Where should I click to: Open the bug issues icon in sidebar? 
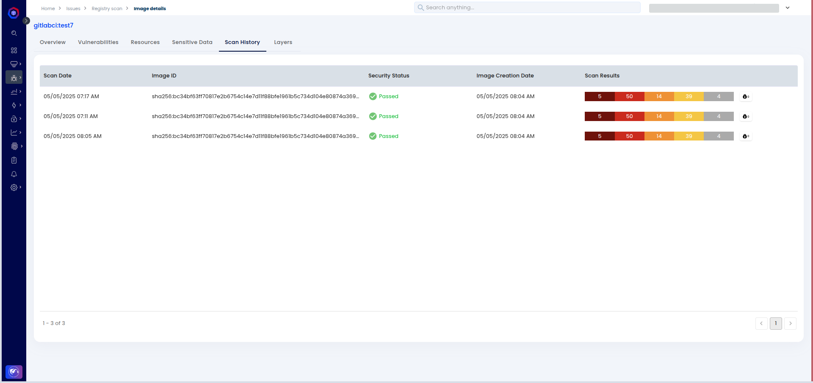14,78
